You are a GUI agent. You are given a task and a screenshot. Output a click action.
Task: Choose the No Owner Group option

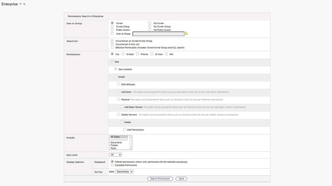(x=150, y=26)
